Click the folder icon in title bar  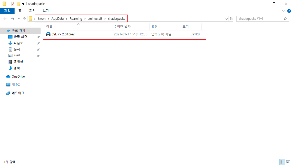(4, 4)
